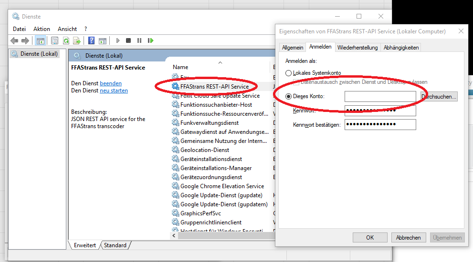The height and width of the screenshot is (262, 473).
Task: Minimize the Dienste window
Action: coord(337,16)
